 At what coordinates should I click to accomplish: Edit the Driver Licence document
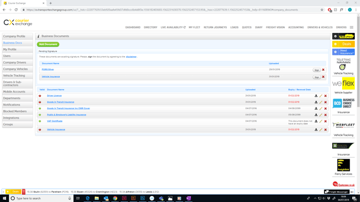321,96
